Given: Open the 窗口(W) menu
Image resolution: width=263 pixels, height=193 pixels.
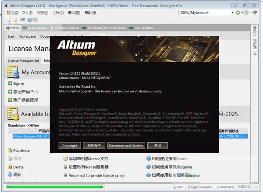Looking at the screenshot, I should (x=74, y=13).
